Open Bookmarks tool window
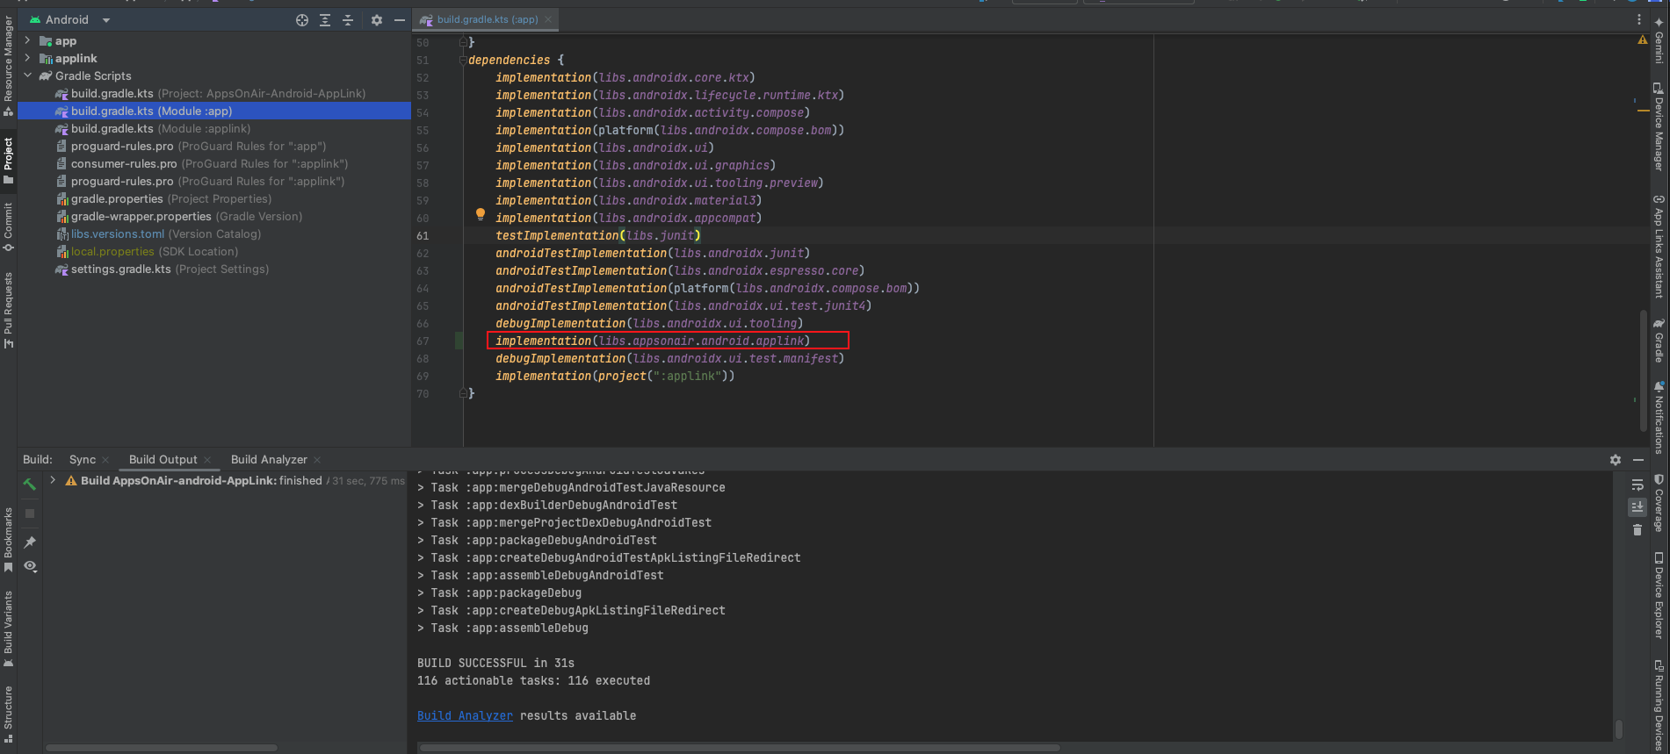This screenshot has width=1670, height=754. coord(8,539)
